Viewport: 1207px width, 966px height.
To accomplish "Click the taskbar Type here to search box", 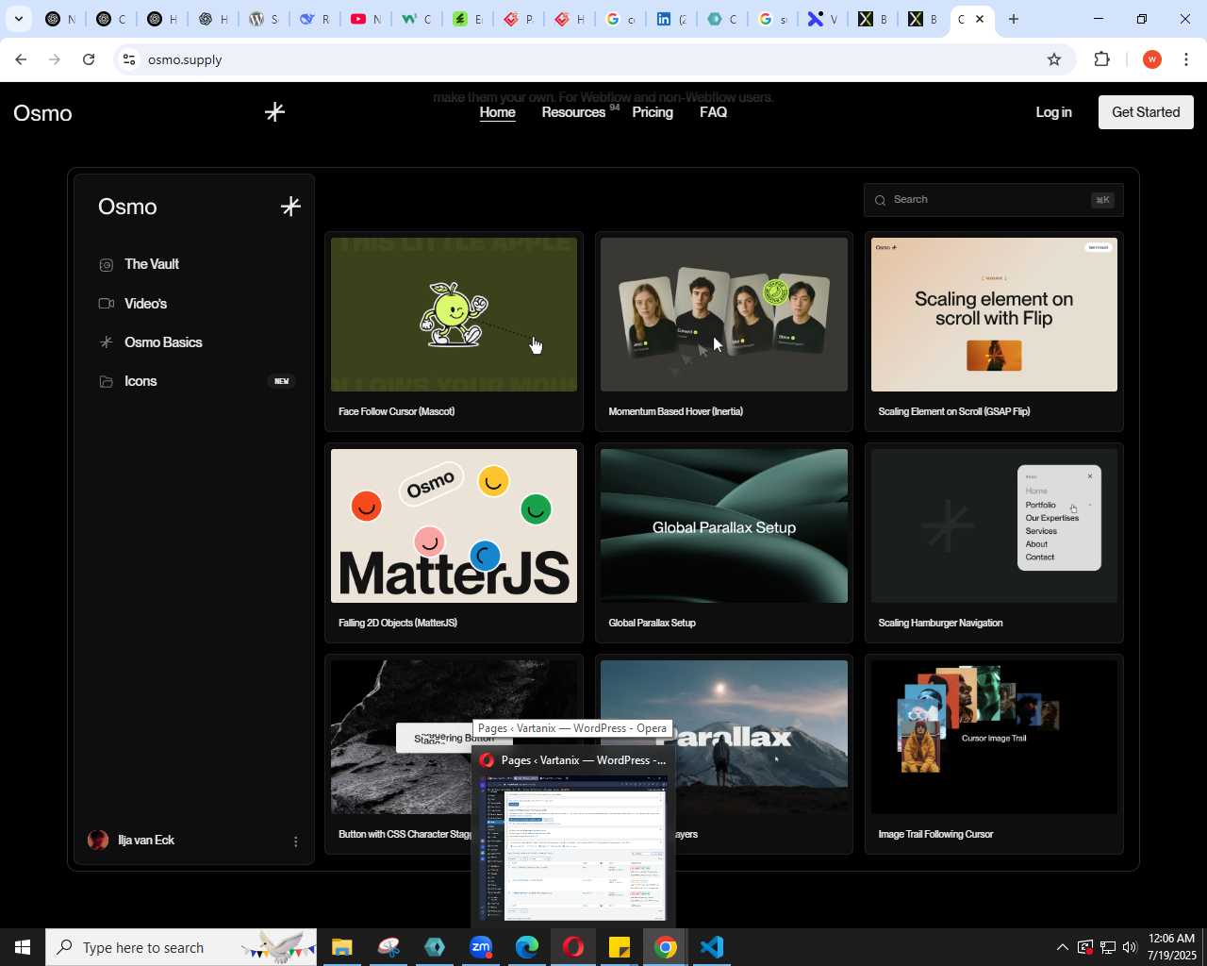I will [x=181, y=947].
